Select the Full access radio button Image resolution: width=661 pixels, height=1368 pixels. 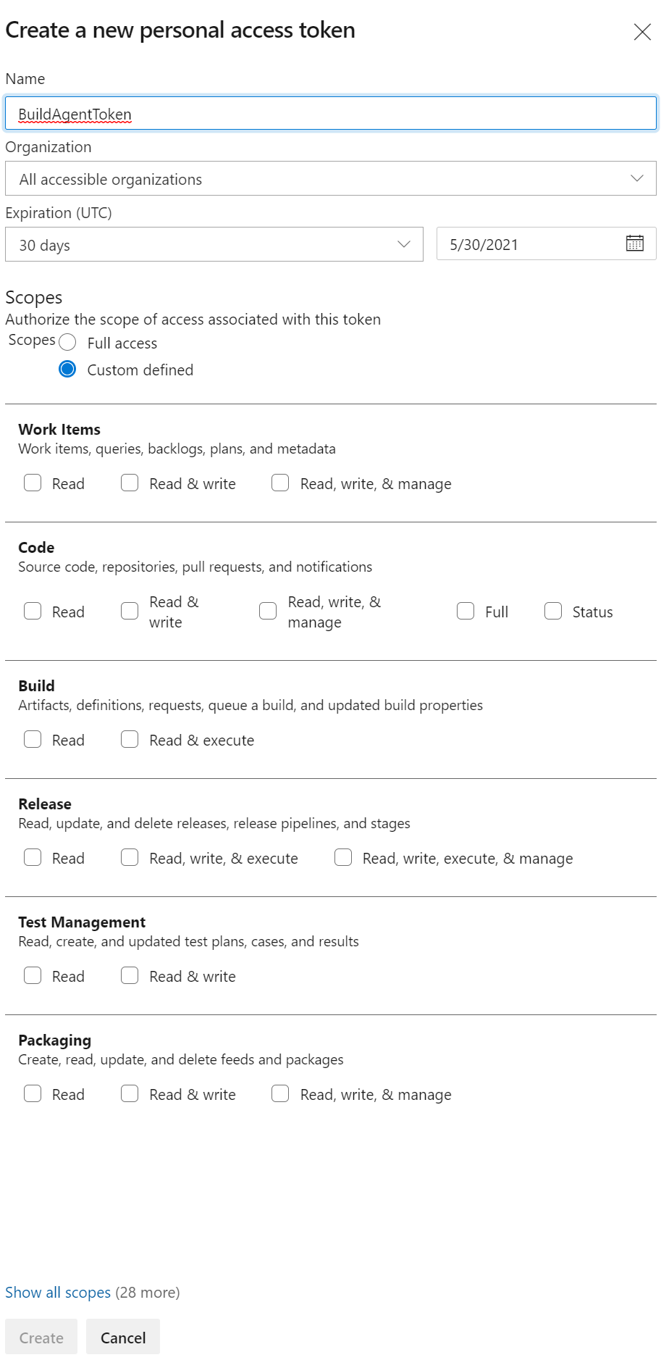(67, 342)
